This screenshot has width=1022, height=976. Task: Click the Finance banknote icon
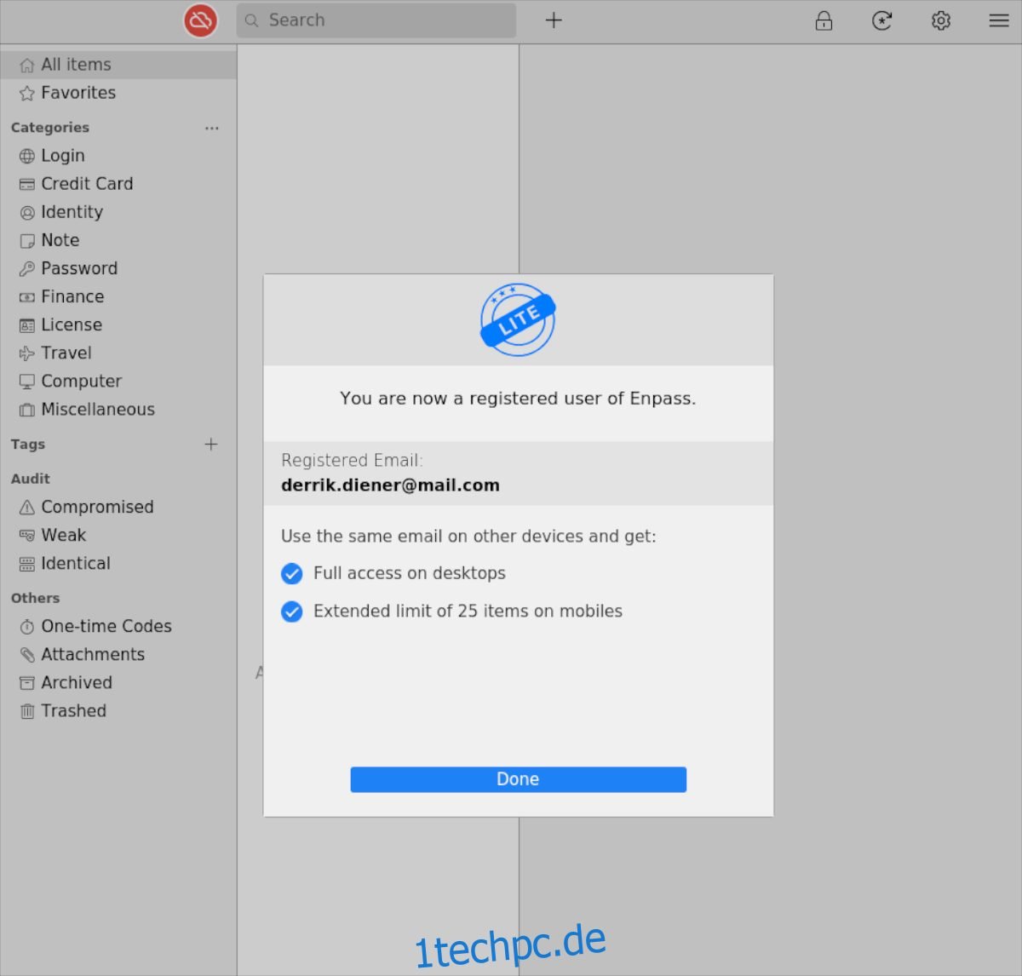pyautogui.click(x=27, y=297)
